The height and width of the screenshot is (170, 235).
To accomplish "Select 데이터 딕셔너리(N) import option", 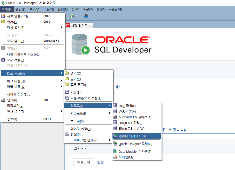I will pos(137,136).
